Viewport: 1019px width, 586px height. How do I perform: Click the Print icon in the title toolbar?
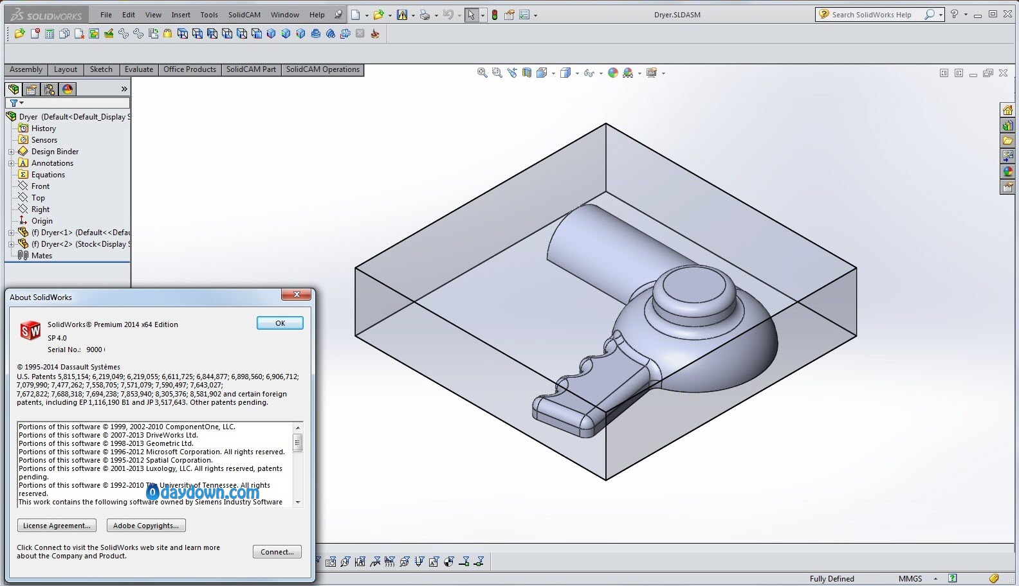click(424, 15)
